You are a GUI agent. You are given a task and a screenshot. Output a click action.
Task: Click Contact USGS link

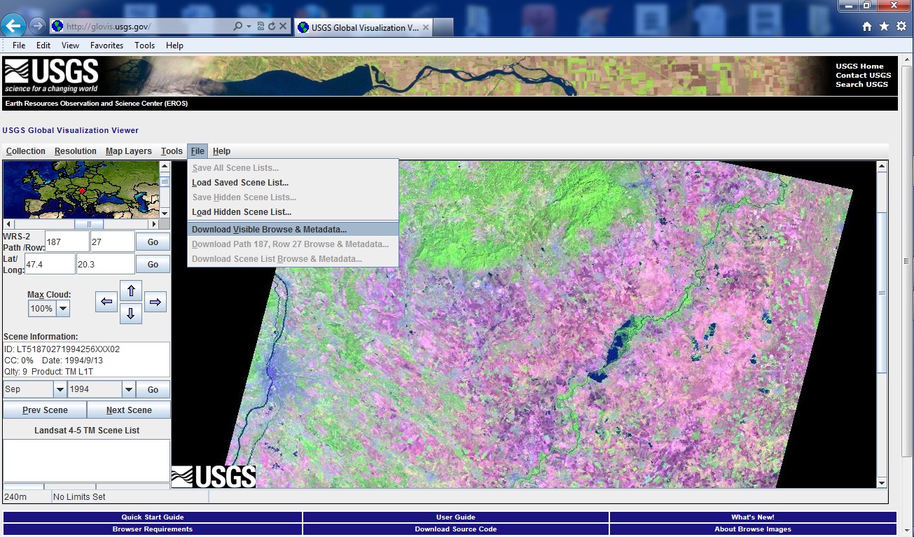click(x=863, y=76)
